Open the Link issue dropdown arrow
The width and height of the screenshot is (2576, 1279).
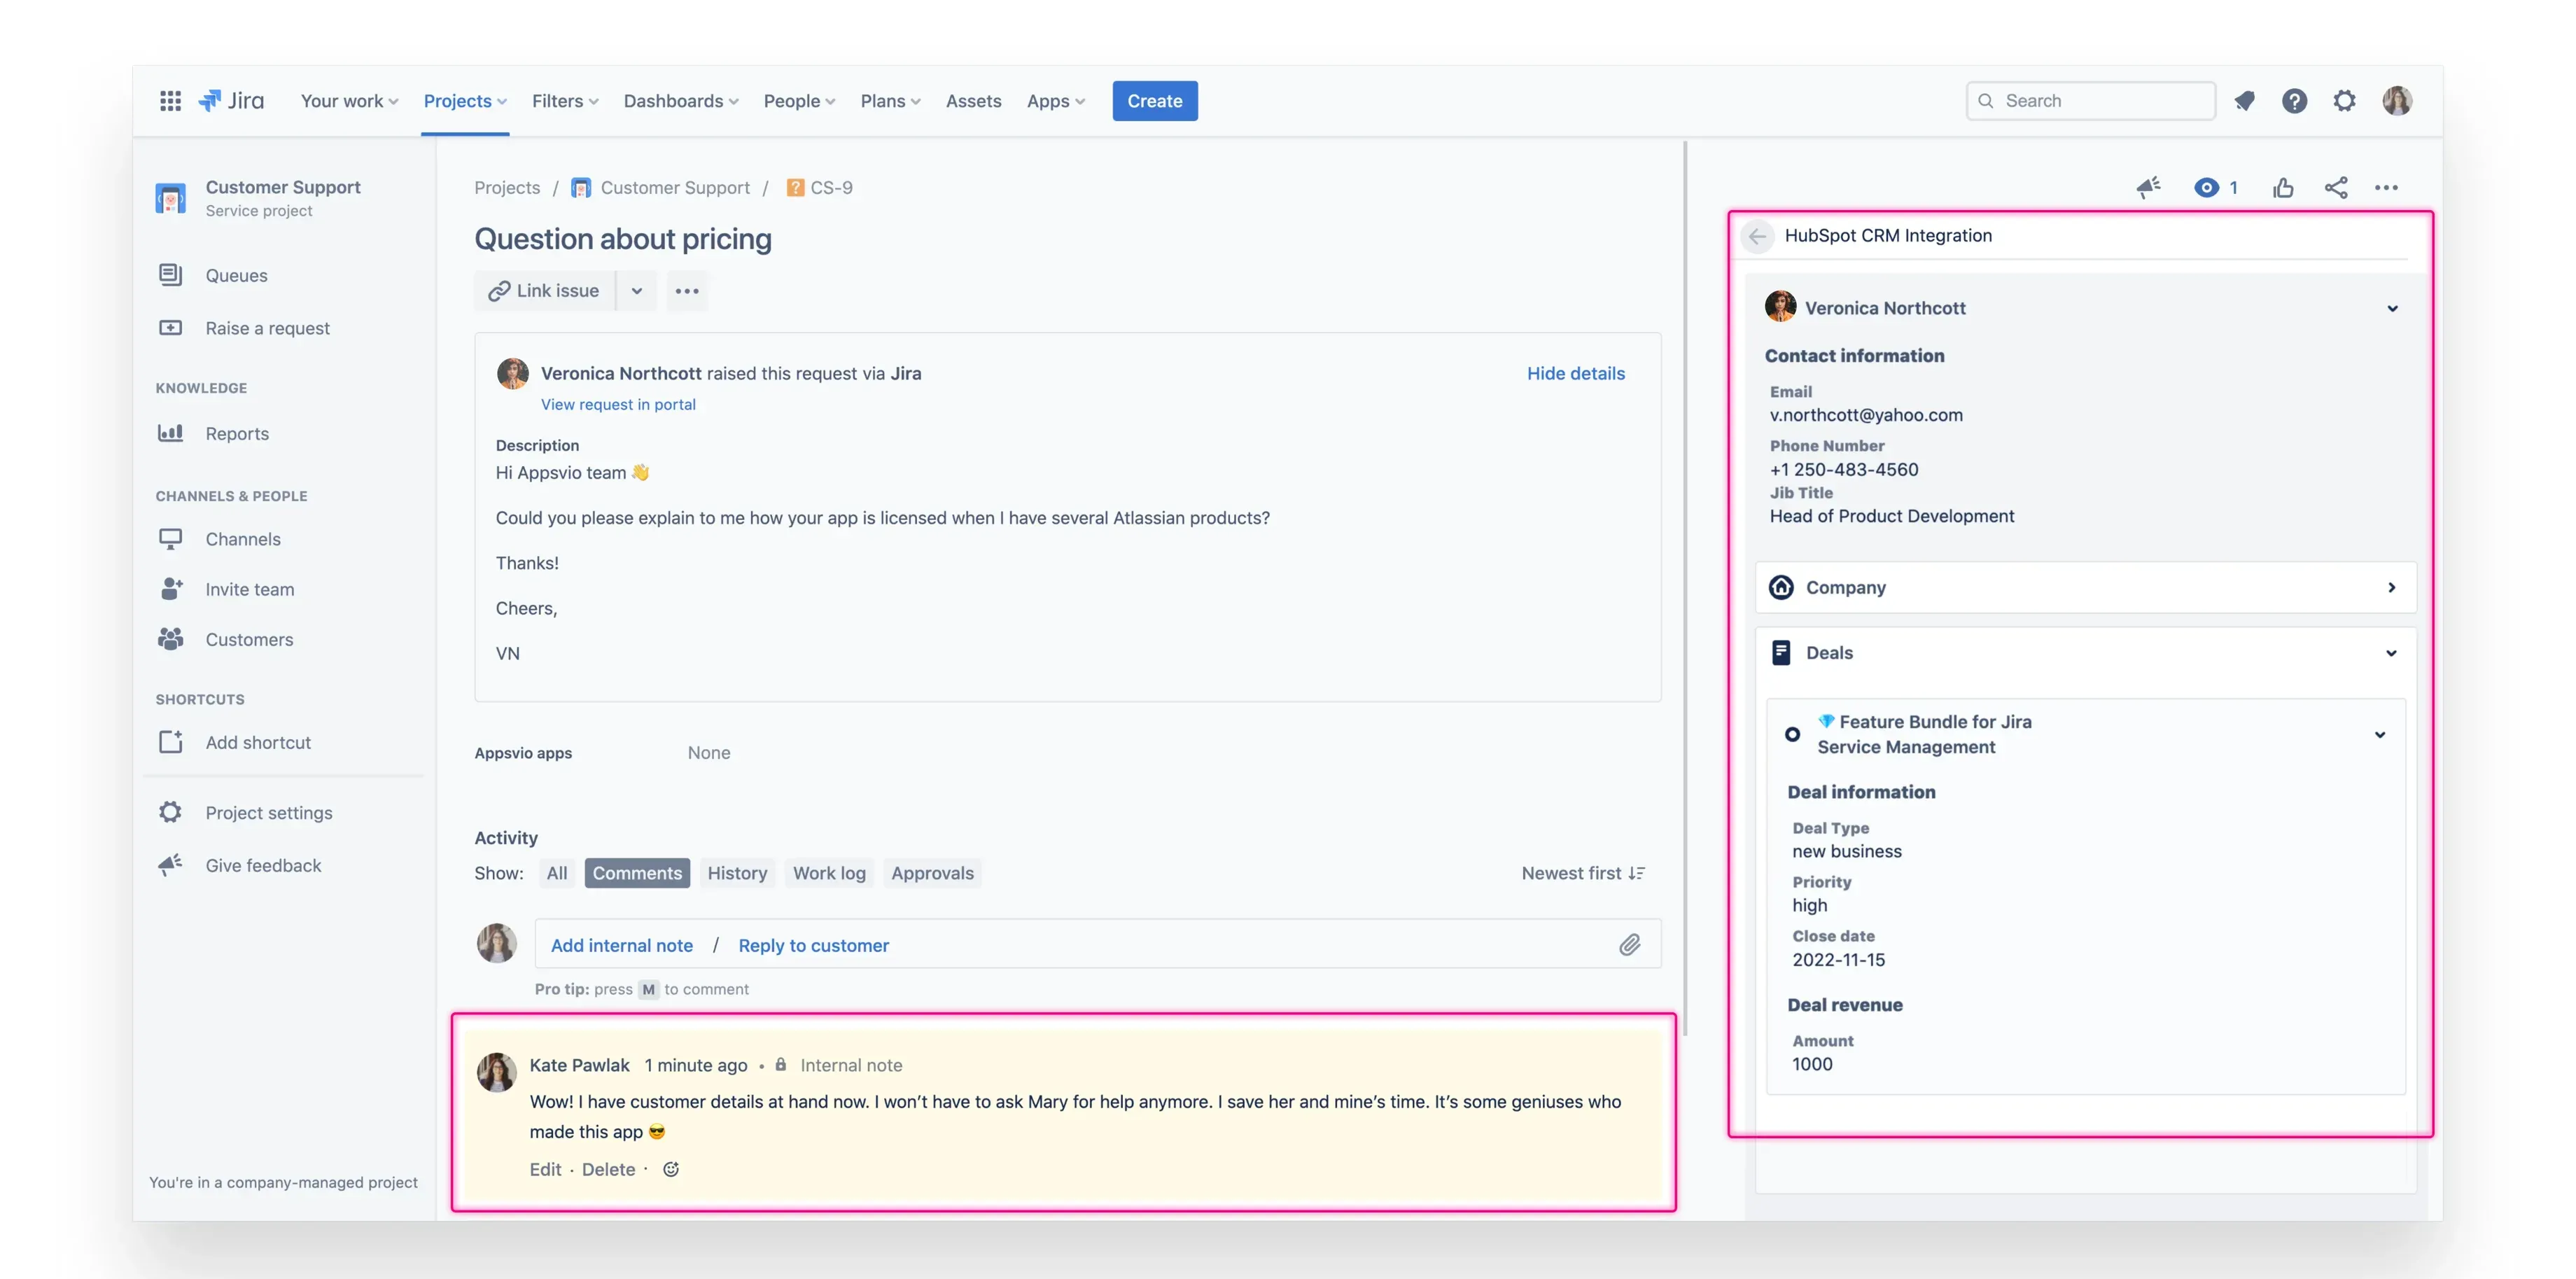coord(636,291)
